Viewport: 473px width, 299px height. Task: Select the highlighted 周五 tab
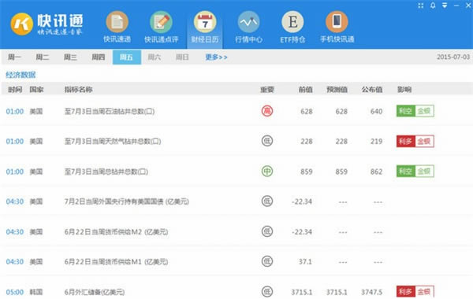point(127,57)
